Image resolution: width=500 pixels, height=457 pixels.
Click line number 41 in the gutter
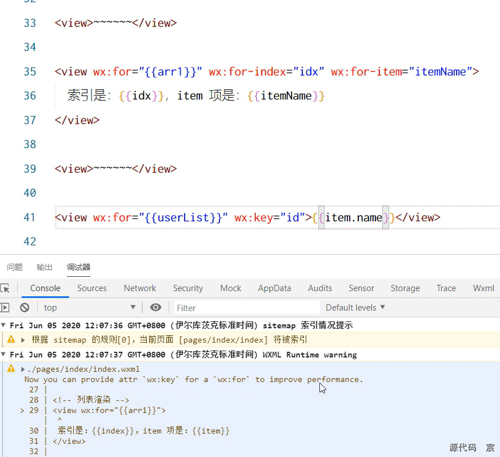coord(29,217)
